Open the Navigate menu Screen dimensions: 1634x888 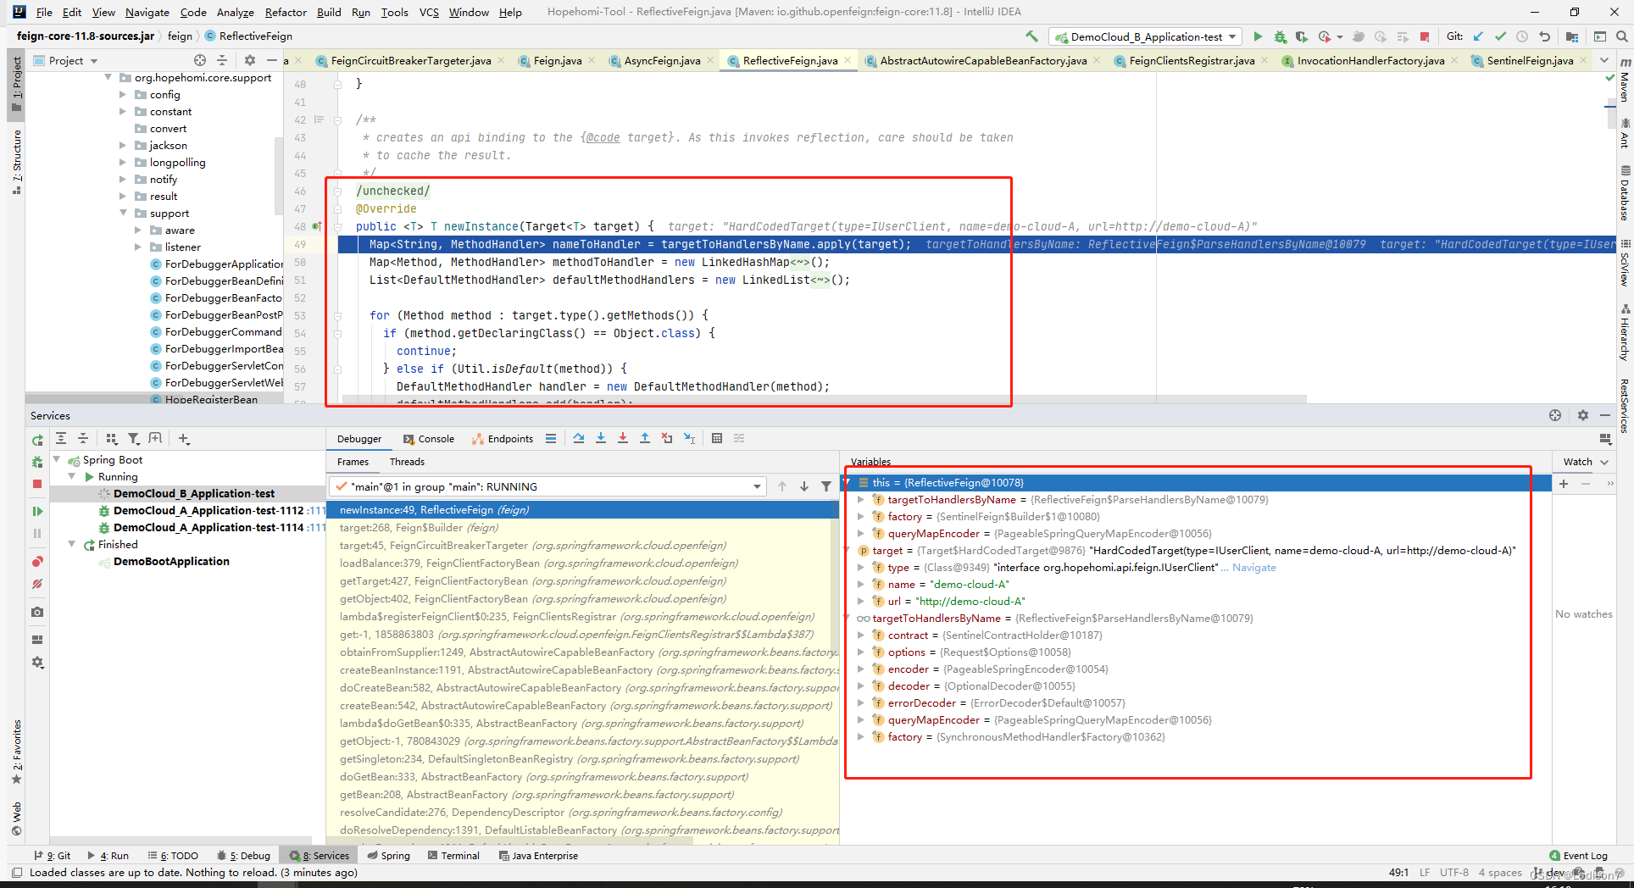point(147,12)
